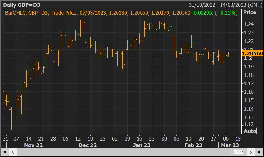Click the 1.22 price axis label

[x=249, y=41]
